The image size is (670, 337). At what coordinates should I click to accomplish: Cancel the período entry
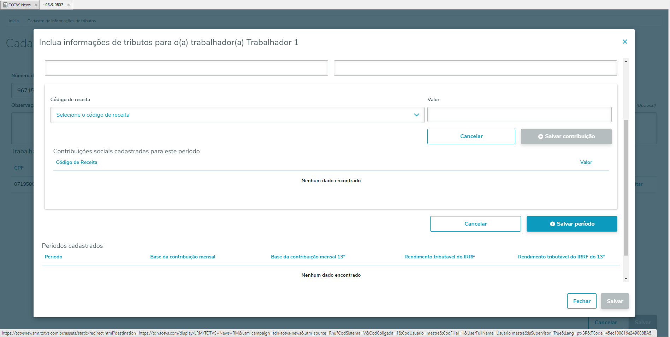pyautogui.click(x=475, y=224)
